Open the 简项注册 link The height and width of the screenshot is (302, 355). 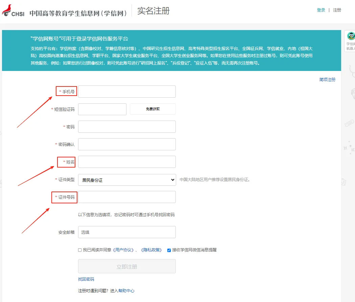[x=327, y=80]
